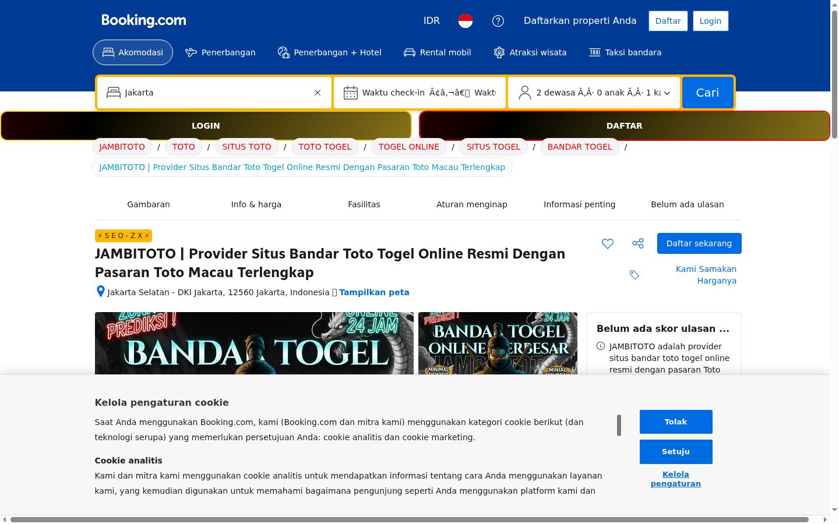This screenshot has height=524, width=839.
Task: Click the calendar icon in date field
Action: coord(351,93)
